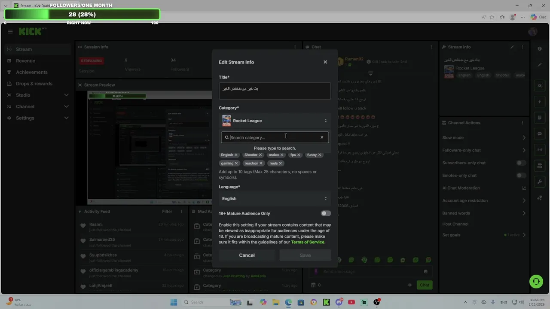
Task: Edit Stream info with pencil icon
Action: tap(512, 47)
